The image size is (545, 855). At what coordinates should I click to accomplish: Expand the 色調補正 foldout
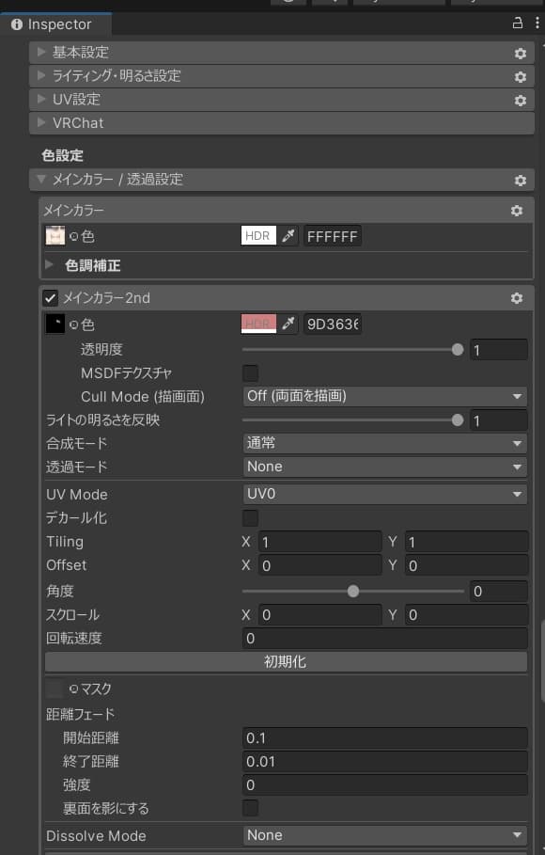click(x=49, y=264)
